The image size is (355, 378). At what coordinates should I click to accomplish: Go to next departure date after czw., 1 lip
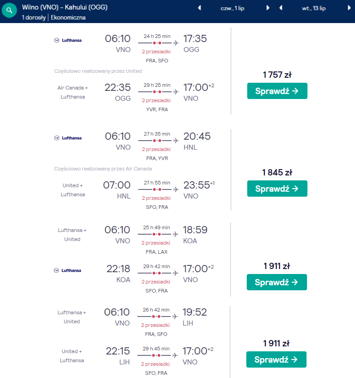[x=268, y=8]
